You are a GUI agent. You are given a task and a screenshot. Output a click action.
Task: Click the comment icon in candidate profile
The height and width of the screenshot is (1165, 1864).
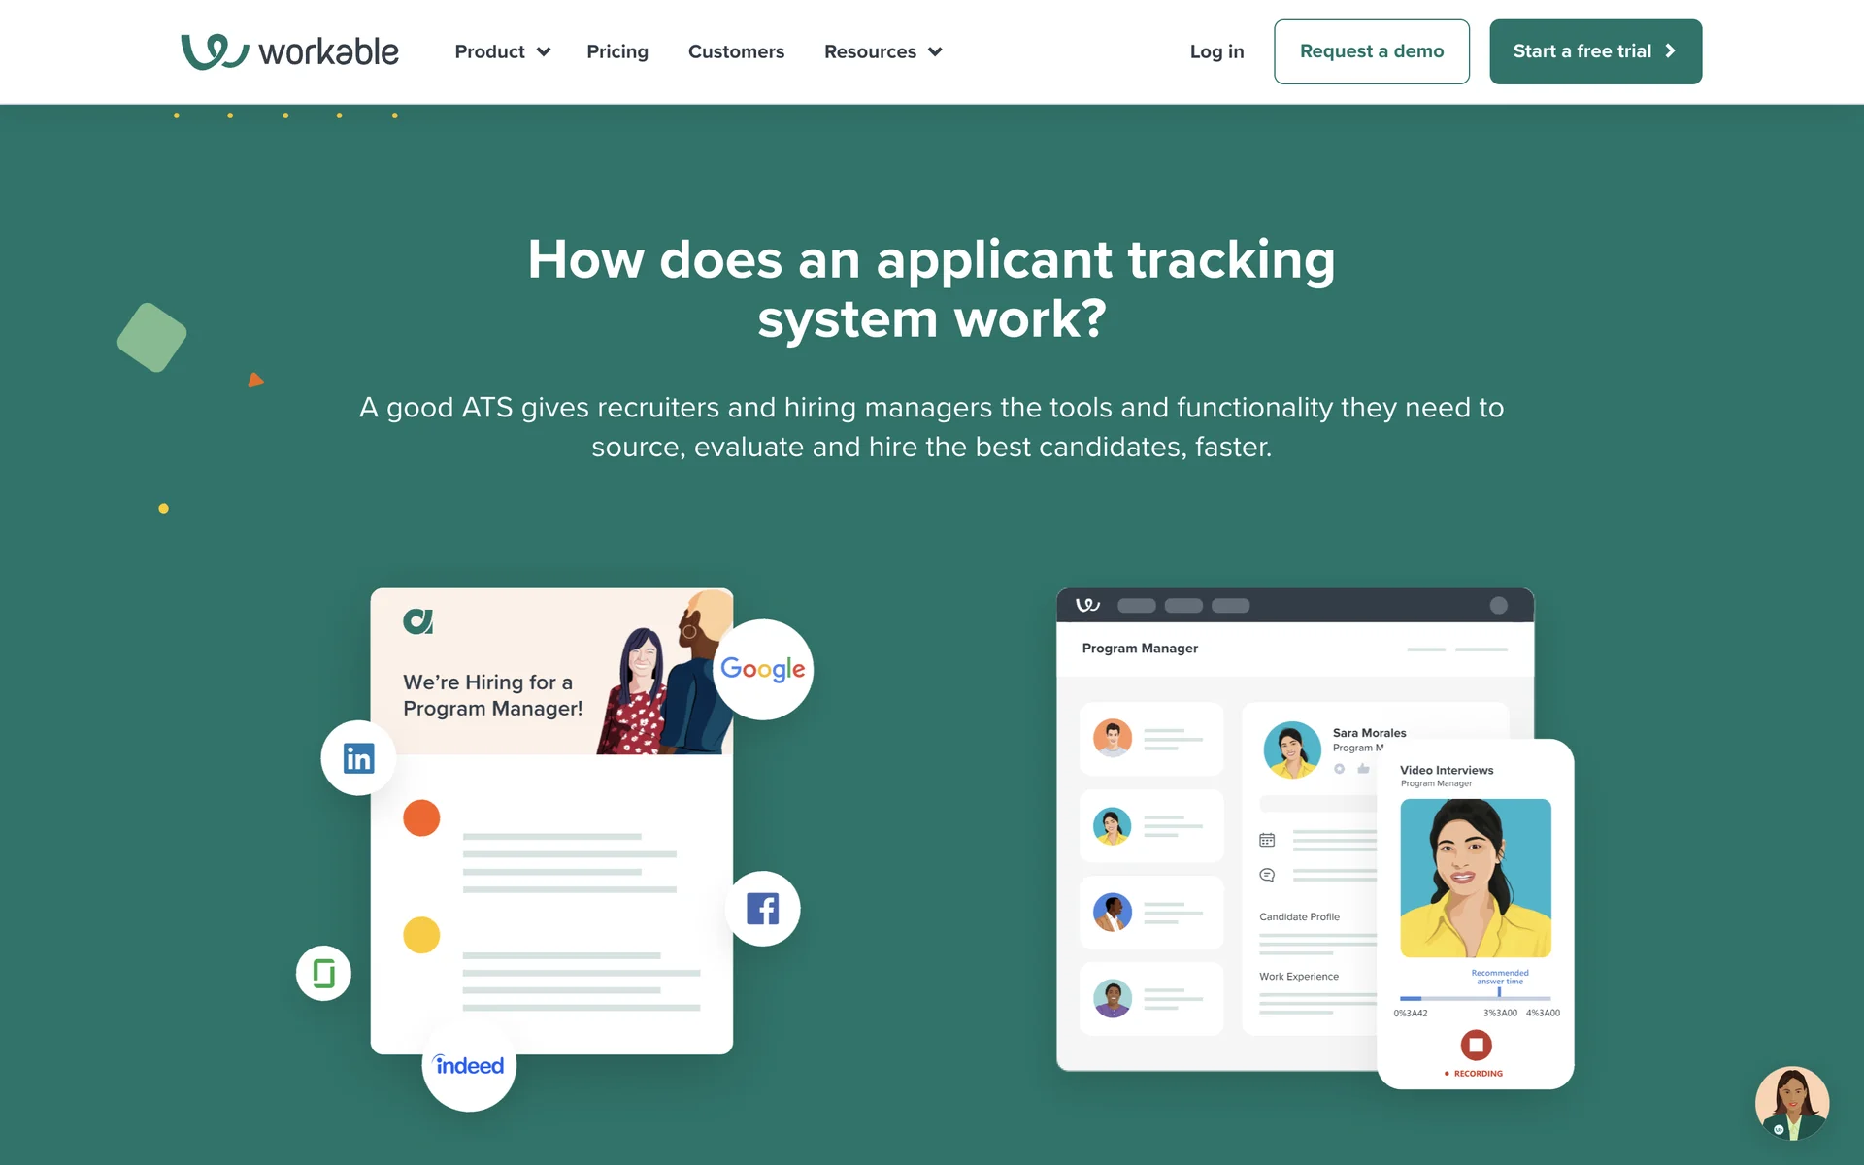pyautogui.click(x=1267, y=875)
